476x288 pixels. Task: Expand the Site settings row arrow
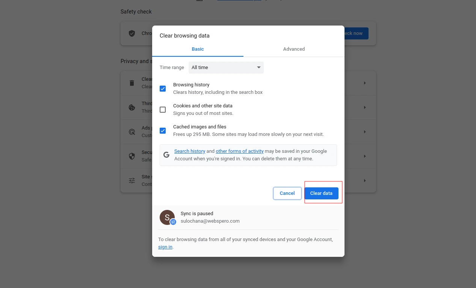pyautogui.click(x=364, y=181)
